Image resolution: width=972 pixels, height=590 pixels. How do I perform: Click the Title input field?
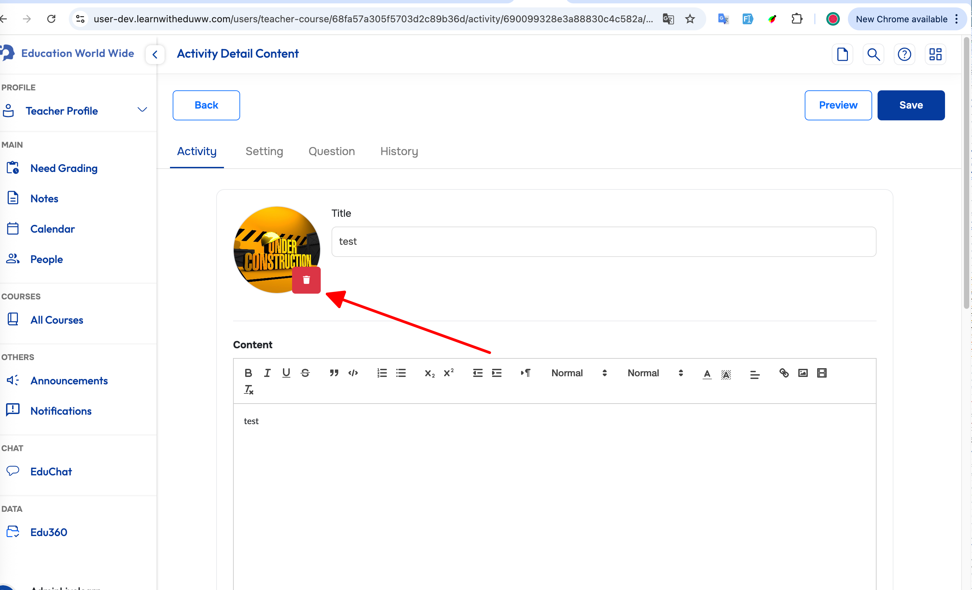click(x=604, y=241)
